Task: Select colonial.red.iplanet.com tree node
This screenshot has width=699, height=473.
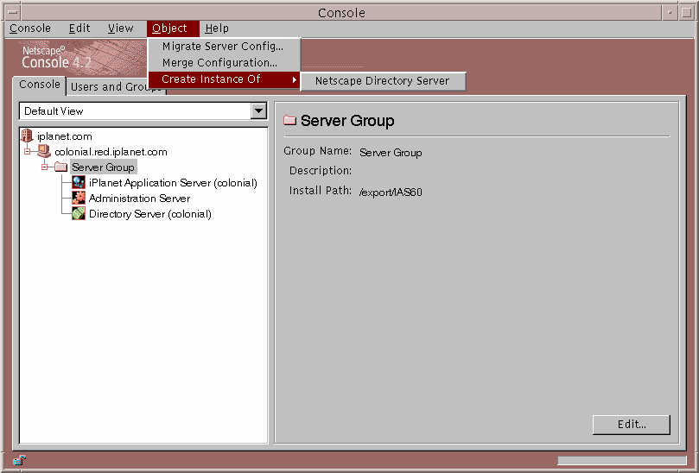Action: pos(111,152)
